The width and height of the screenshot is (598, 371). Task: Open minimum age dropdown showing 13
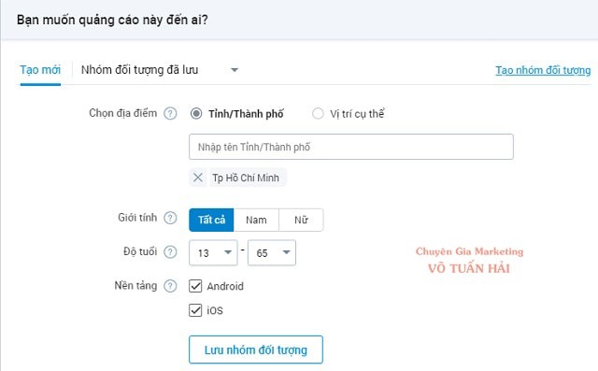point(213,253)
